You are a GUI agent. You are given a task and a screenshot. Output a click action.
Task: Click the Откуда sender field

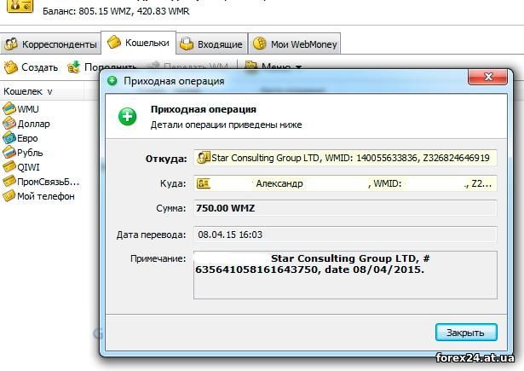[x=345, y=158]
